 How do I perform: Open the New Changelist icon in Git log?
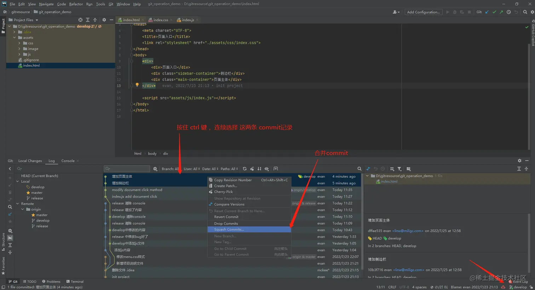pyautogui.click(x=276, y=168)
